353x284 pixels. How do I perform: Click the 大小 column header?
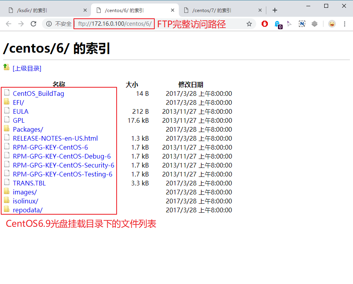click(x=132, y=85)
